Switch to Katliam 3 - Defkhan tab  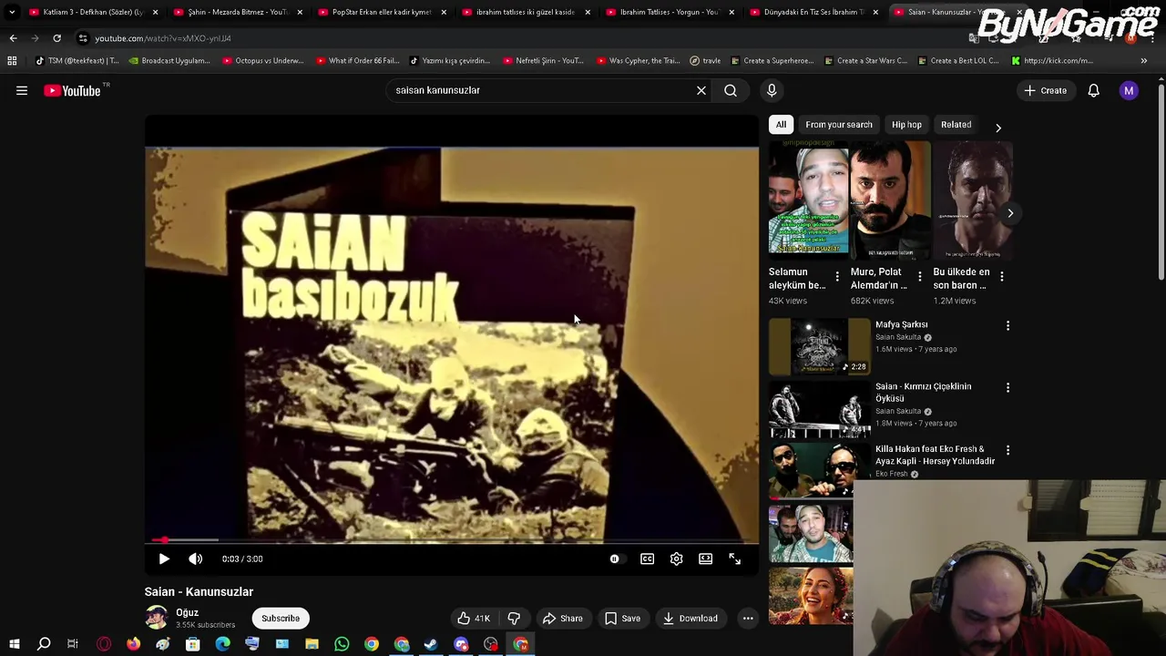[x=91, y=12]
